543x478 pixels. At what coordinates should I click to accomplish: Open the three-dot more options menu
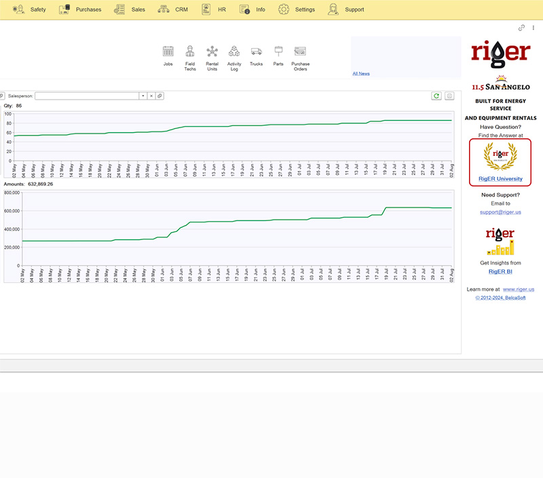point(533,28)
